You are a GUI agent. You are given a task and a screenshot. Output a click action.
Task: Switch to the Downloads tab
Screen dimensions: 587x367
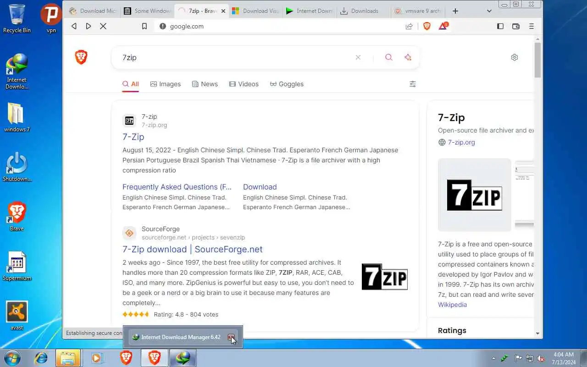pos(364,11)
